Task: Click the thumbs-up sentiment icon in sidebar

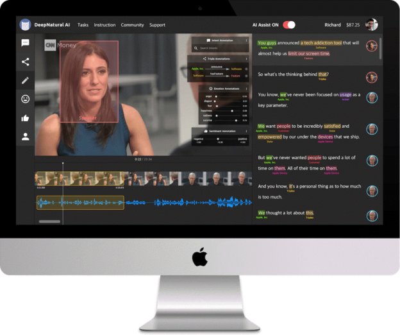Action: click(x=26, y=117)
